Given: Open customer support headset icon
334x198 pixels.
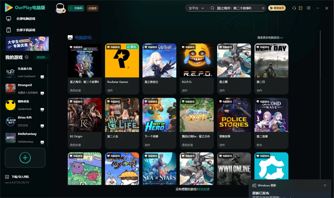Looking at the screenshot, I should (294, 8).
